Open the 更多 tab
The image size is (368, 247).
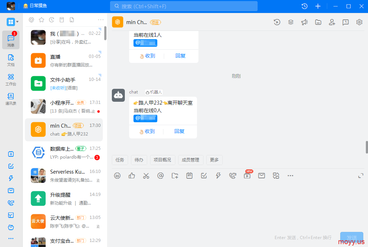coord(214,160)
